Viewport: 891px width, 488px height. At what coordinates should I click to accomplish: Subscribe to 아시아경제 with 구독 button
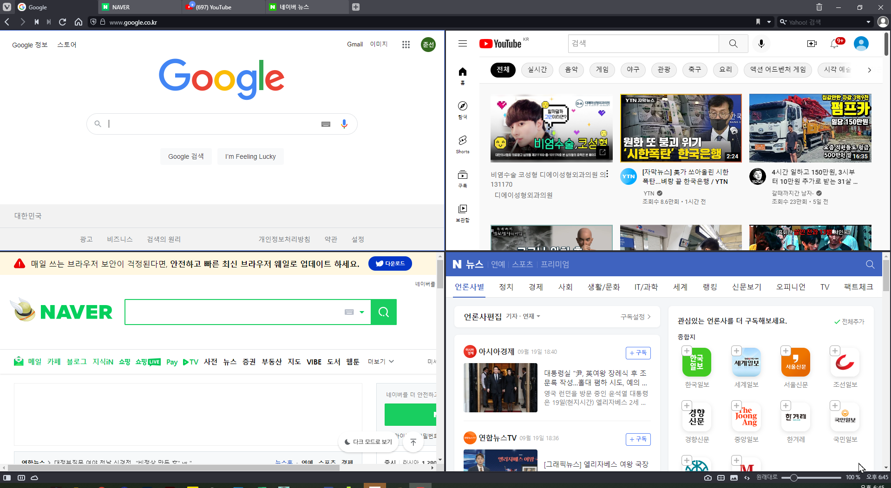click(638, 353)
